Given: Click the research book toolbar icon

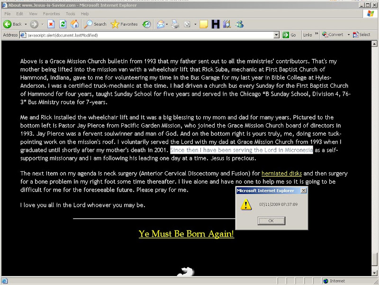Looking at the screenshot, I should click(227, 24).
